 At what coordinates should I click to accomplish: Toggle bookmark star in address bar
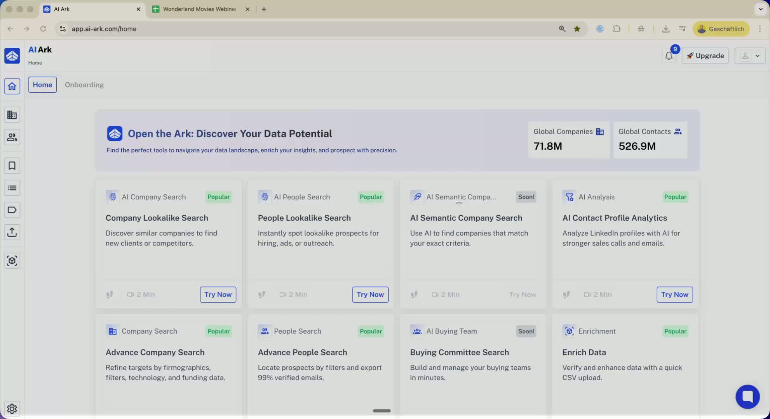[x=577, y=29]
